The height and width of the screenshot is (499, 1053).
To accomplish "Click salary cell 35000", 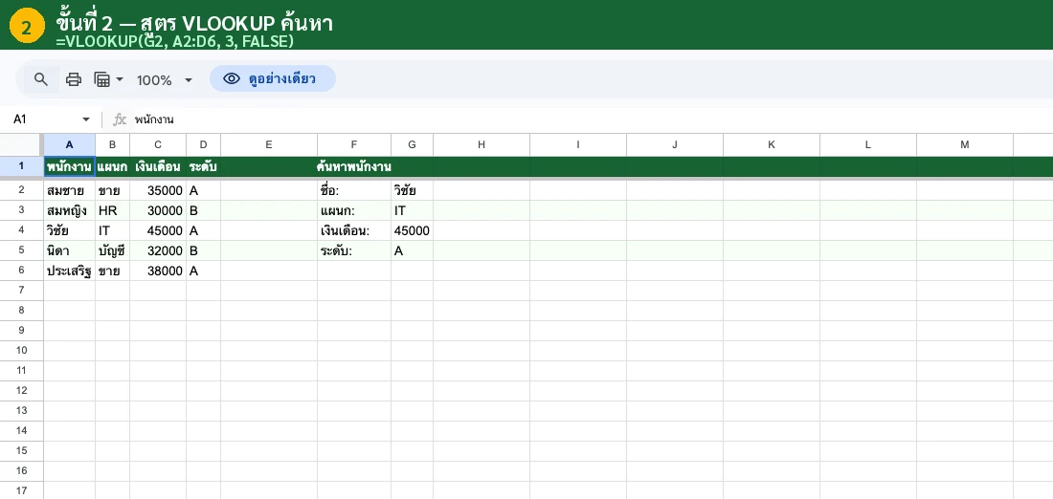I will click(x=158, y=190).
